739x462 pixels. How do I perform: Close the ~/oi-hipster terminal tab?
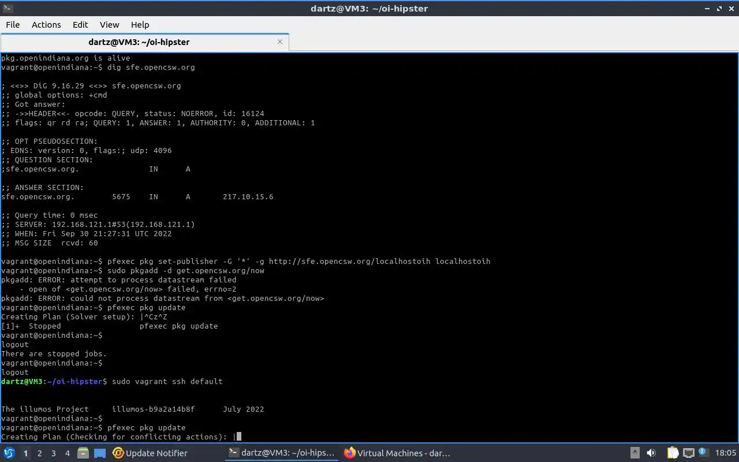pyautogui.click(x=280, y=42)
